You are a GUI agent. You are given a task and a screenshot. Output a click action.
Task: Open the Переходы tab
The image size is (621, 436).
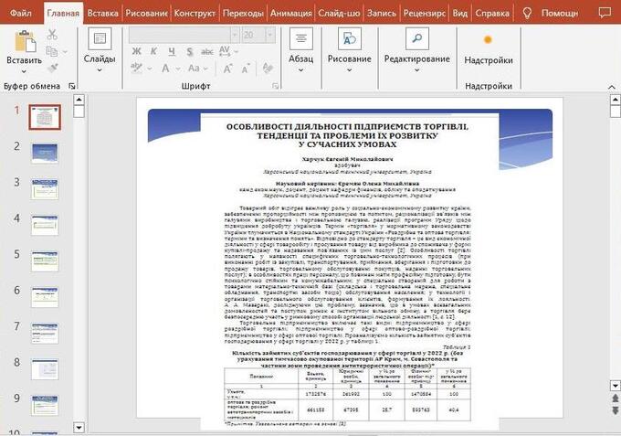pyautogui.click(x=244, y=14)
